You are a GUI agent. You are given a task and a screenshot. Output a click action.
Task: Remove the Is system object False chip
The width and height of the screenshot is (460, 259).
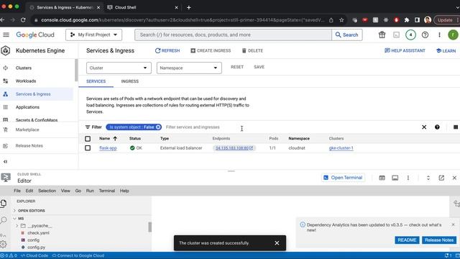(x=158, y=127)
